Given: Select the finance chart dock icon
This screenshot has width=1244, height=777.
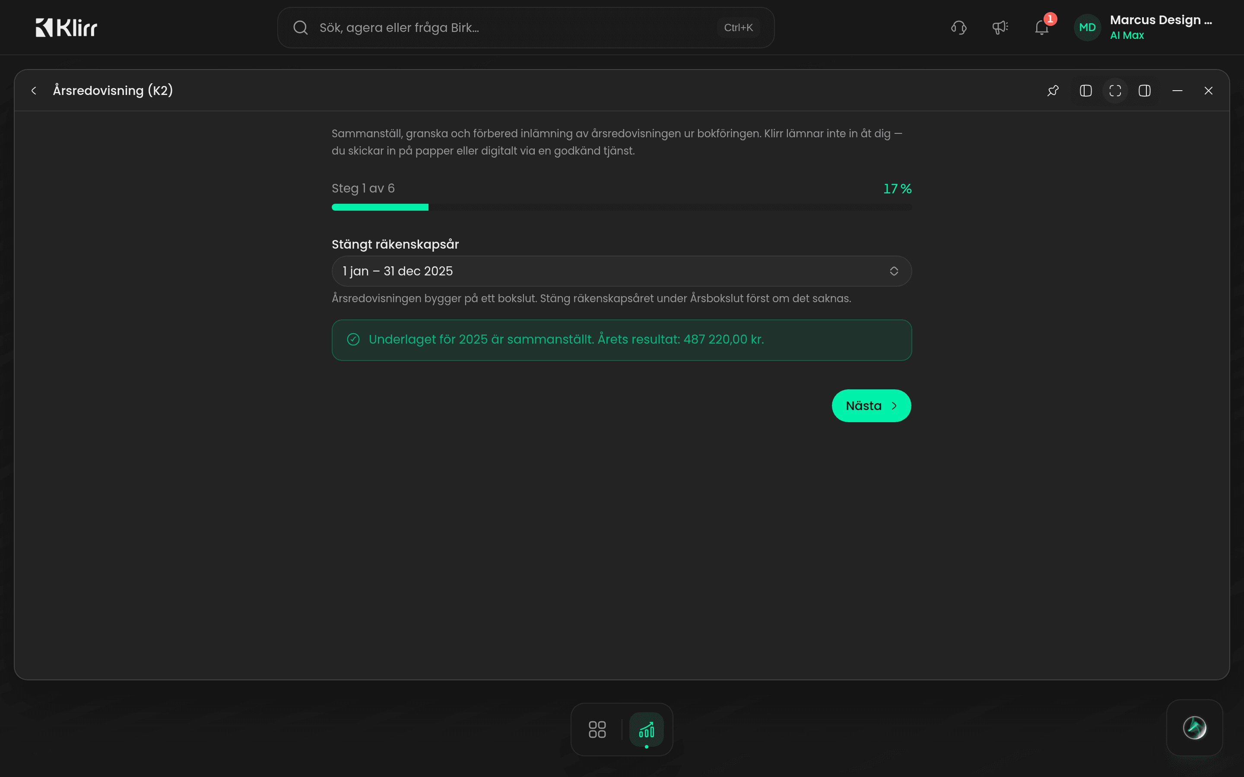Looking at the screenshot, I should 646,729.
